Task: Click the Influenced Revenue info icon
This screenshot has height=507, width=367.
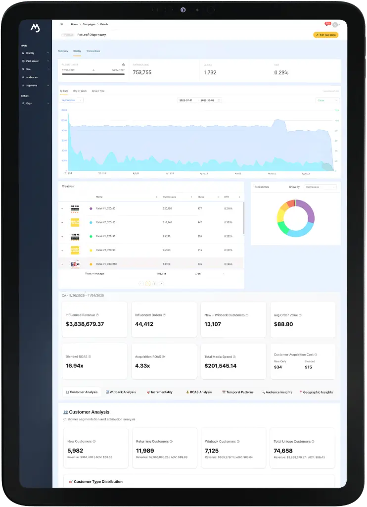Action: (x=97, y=315)
